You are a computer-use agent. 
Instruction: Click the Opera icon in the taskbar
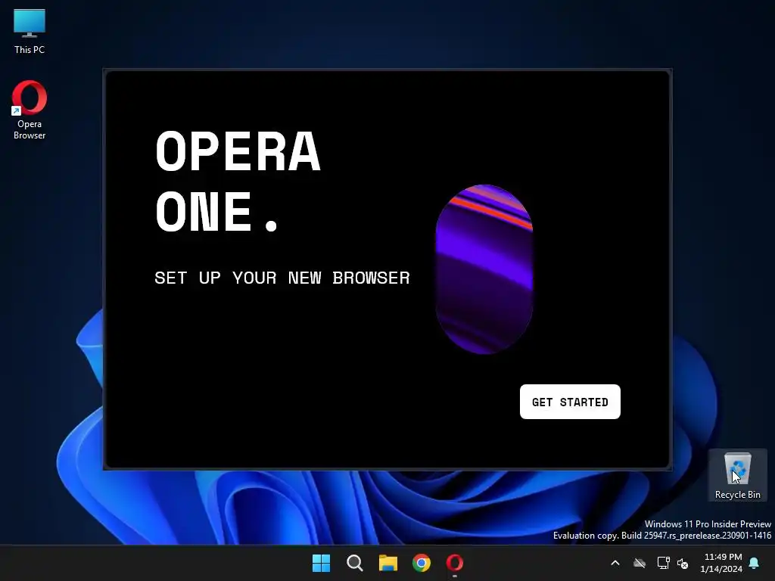pyautogui.click(x=455, y=563)
